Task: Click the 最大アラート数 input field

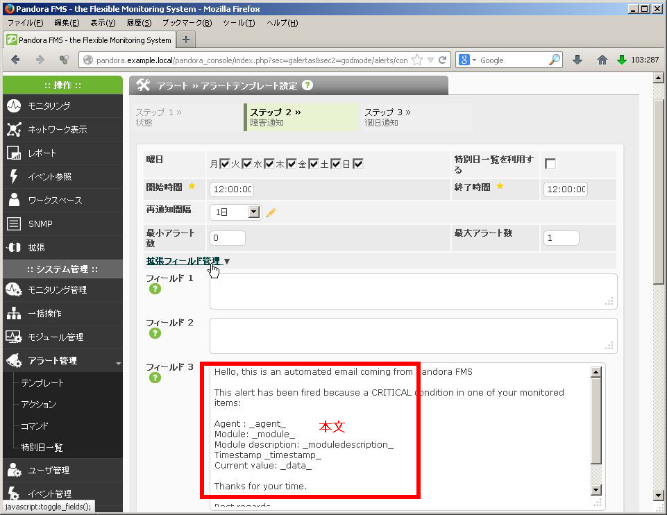Action: click(x=561, y=238)
